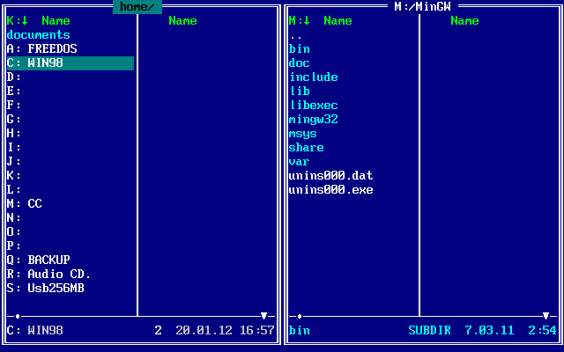Select drive A: FREEDOS

pyautogui.click(x=41, y=49)
